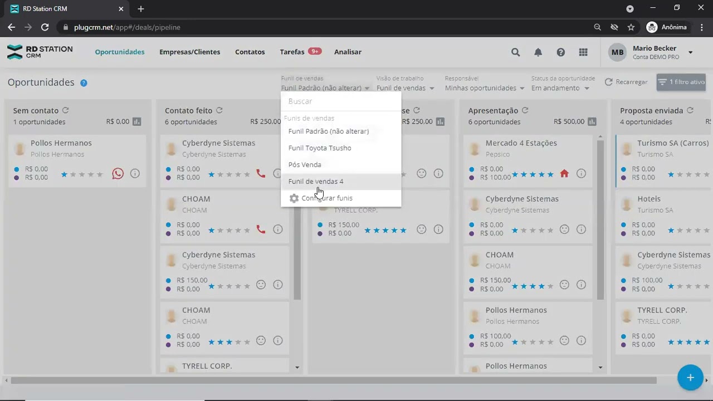Viewport: 713px width, 401px height.
Task: Refresh the Apresentação column
Action: coord(525,110)
